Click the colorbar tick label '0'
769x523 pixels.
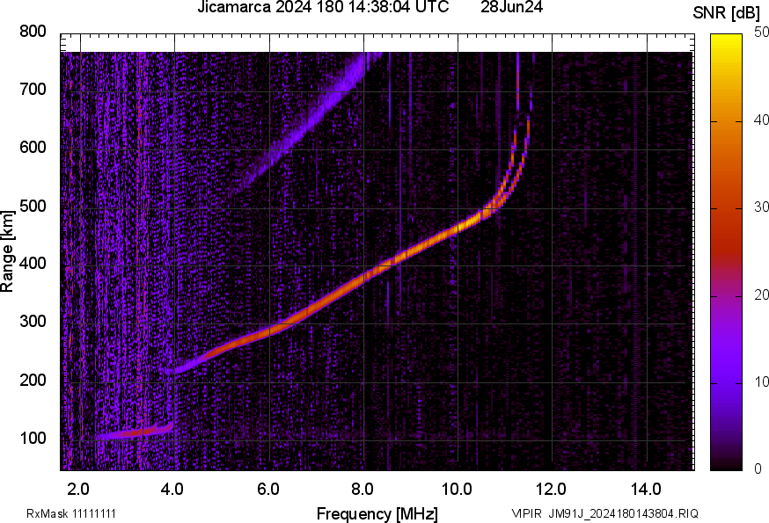pyautogui.click(x=758, y=469)
